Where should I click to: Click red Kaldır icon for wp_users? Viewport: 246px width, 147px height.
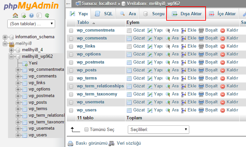point(222,110)
